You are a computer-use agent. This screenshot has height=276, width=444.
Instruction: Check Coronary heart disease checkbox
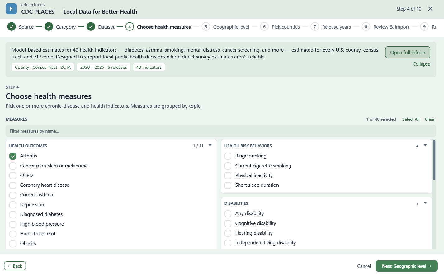coord(13,185)
